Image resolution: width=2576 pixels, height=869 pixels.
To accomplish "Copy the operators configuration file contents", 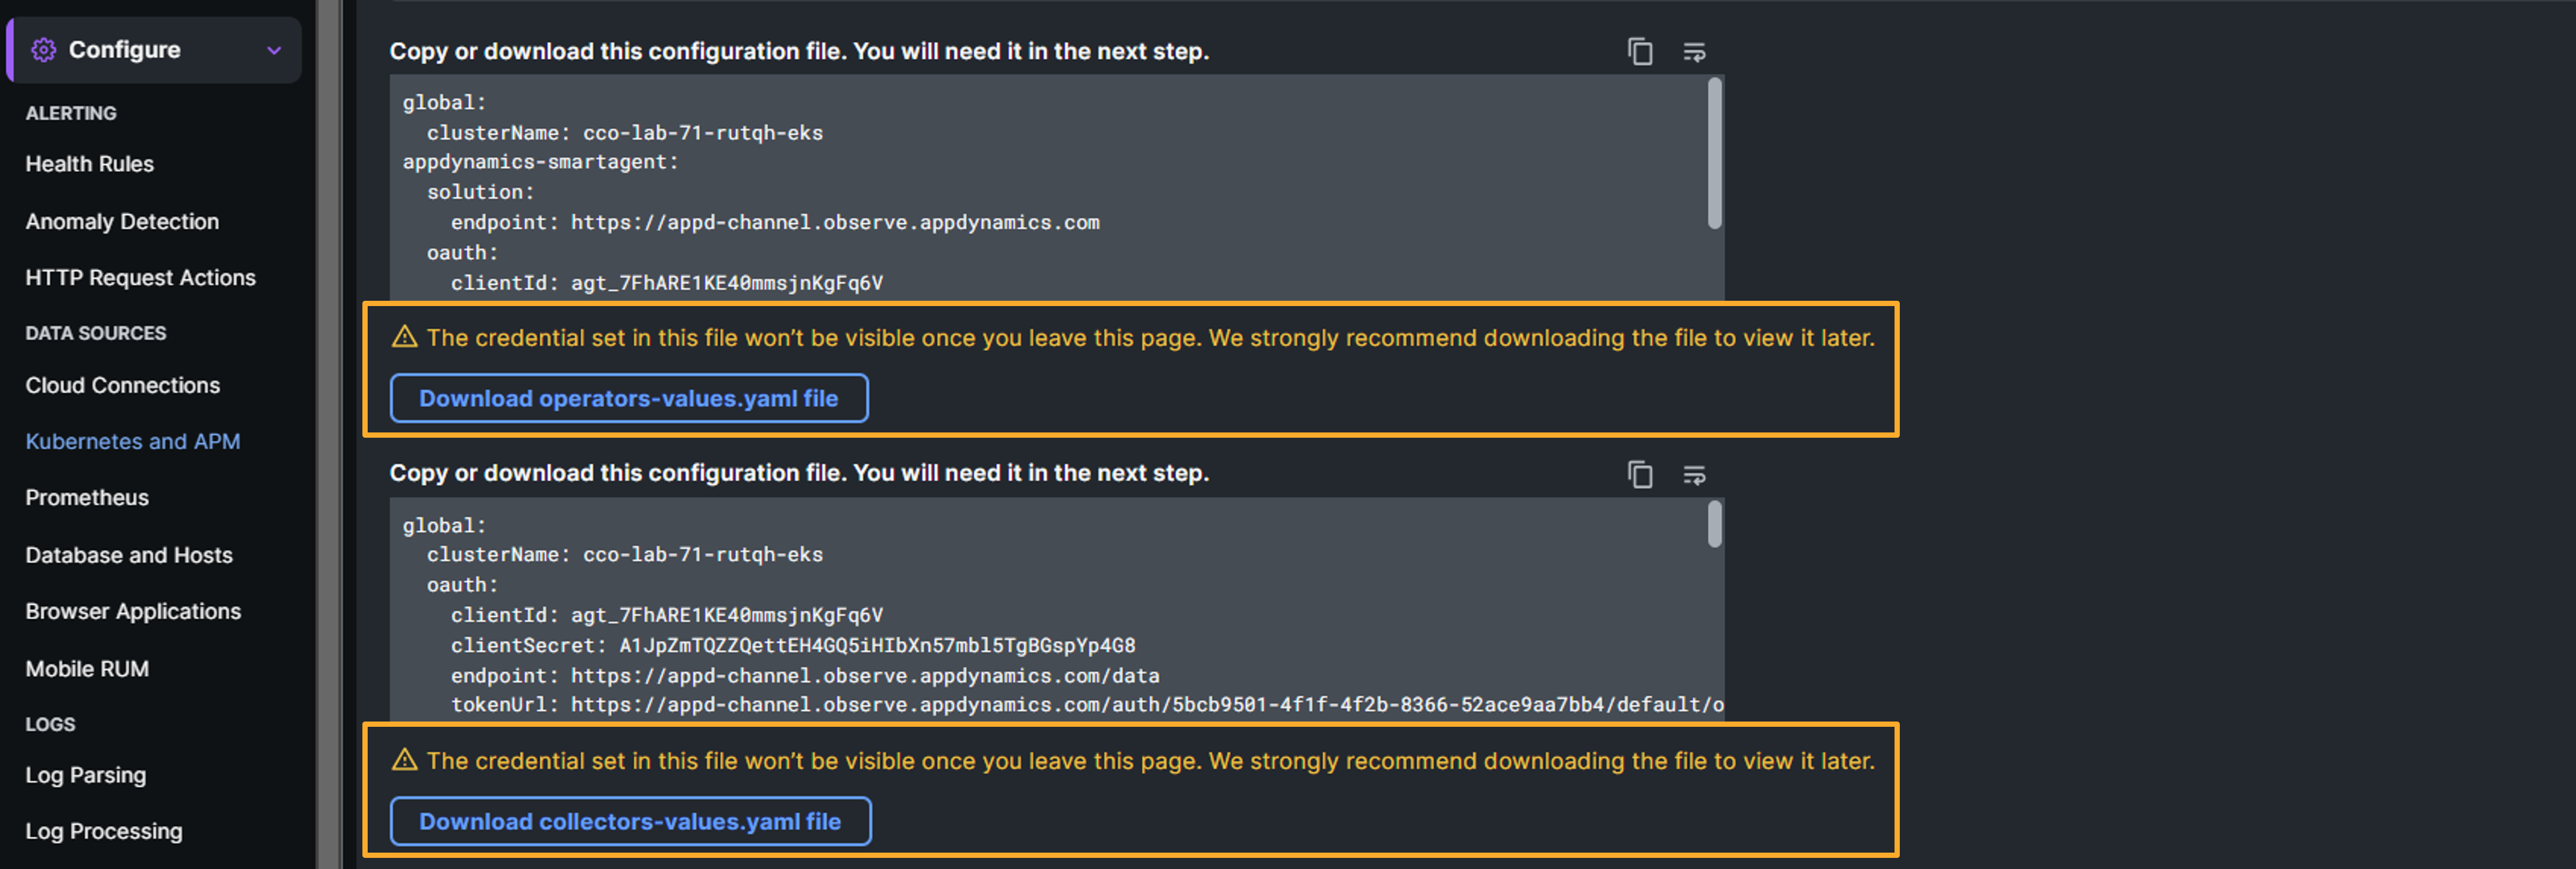I will [x=1639, y=51].
